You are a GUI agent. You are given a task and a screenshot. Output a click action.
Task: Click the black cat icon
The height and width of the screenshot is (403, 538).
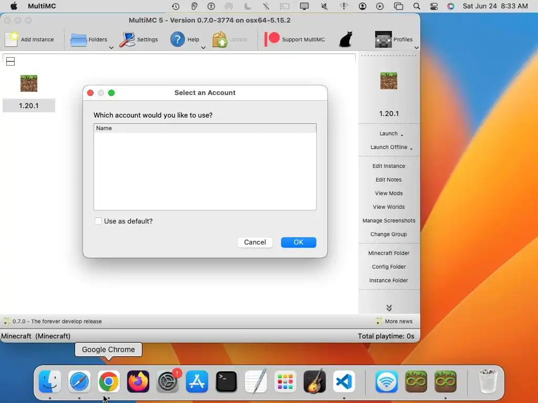(346, 39)
